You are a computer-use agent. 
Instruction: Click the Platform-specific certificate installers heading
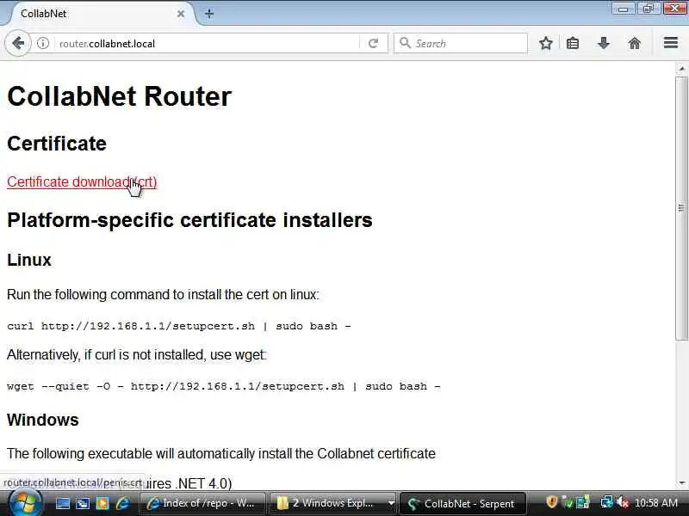coord(189,220)
